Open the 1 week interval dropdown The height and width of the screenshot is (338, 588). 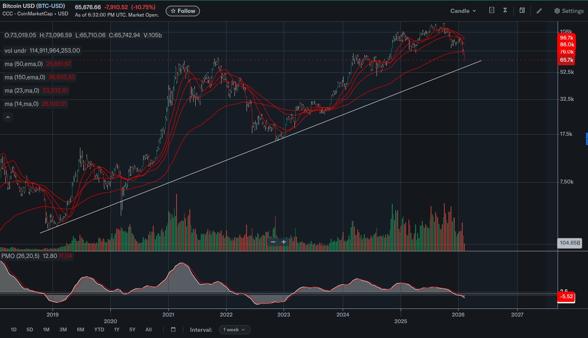234,330
